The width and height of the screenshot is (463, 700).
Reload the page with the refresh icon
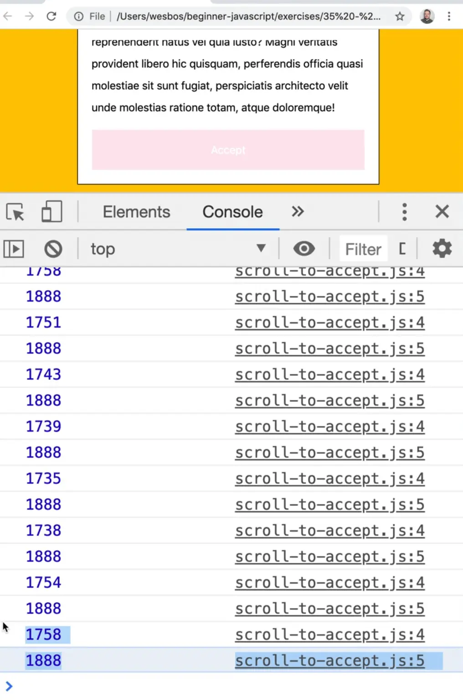51,16
